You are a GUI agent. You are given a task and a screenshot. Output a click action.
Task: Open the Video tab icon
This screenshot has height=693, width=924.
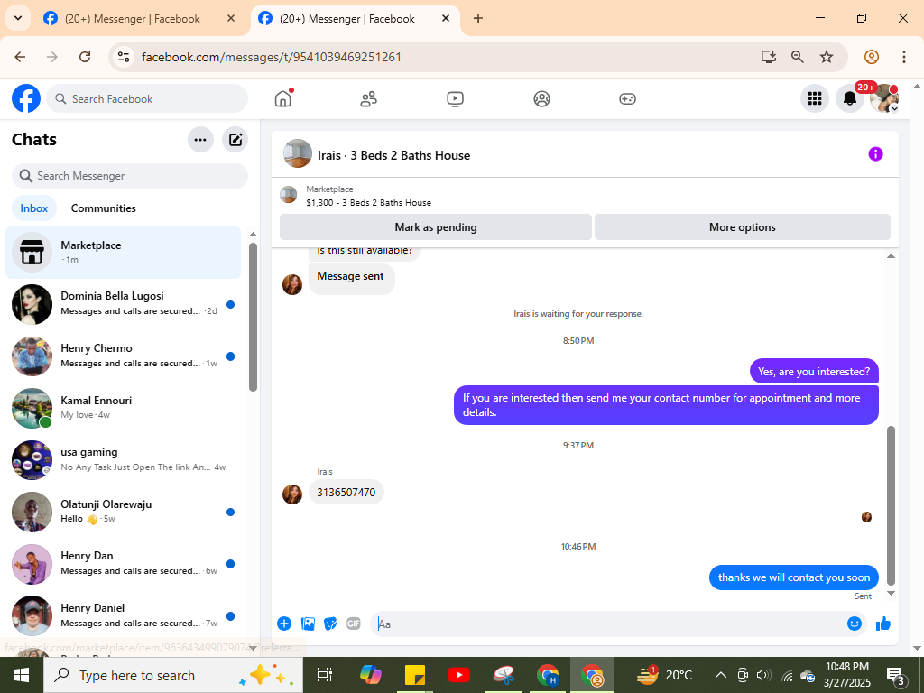pyautogui.click(x=455, y=99)
